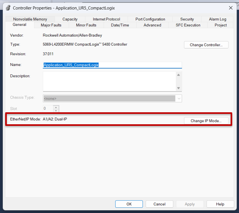Click the EtherNet/IP Mode label
Viewport: 239px width, 213px height.
[26, 119]
